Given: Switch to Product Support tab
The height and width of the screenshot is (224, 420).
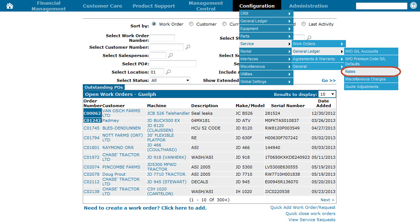Looking at the screenshot, I should pyautogui.click(x=154, y=6).
